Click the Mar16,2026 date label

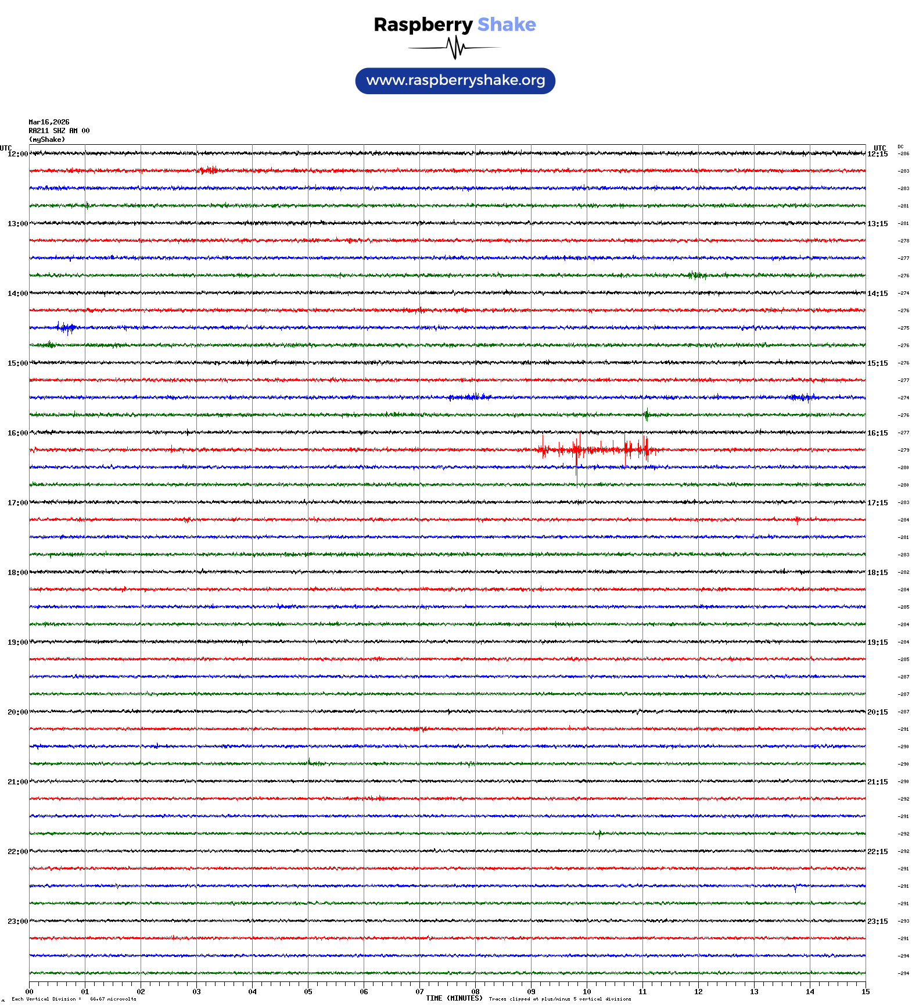click(49, 122)
